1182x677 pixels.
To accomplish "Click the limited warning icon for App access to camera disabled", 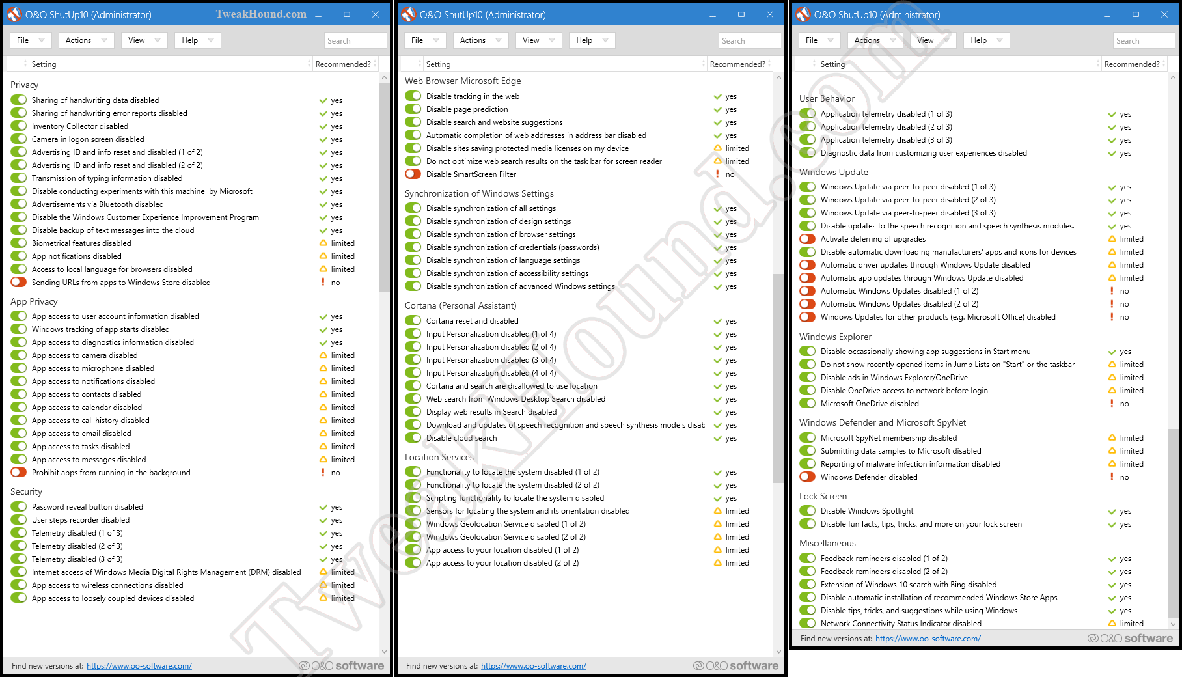I will pyautogui.click(x=323, y=355).
